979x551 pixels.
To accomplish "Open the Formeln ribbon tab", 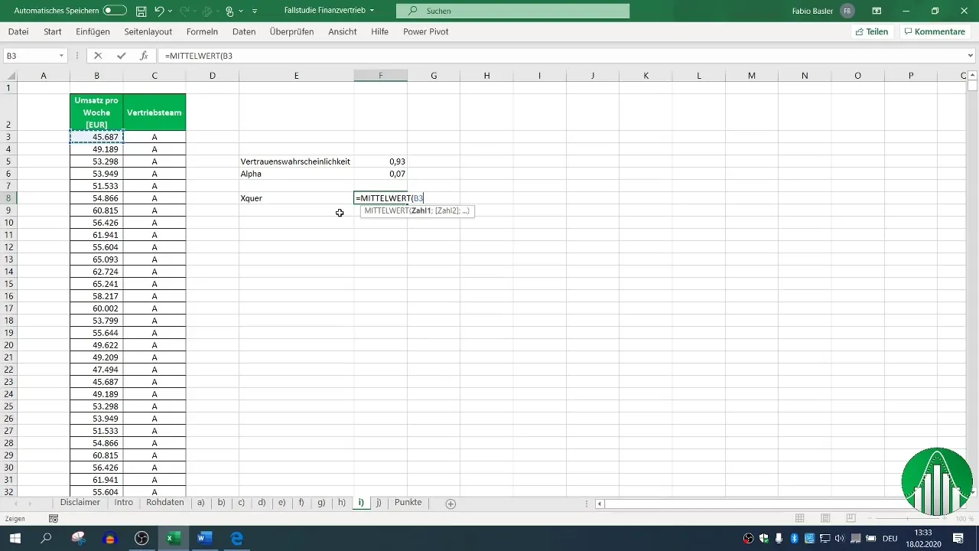I will pos(202,31).
